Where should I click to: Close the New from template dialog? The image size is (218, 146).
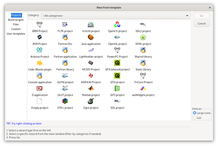210,7
